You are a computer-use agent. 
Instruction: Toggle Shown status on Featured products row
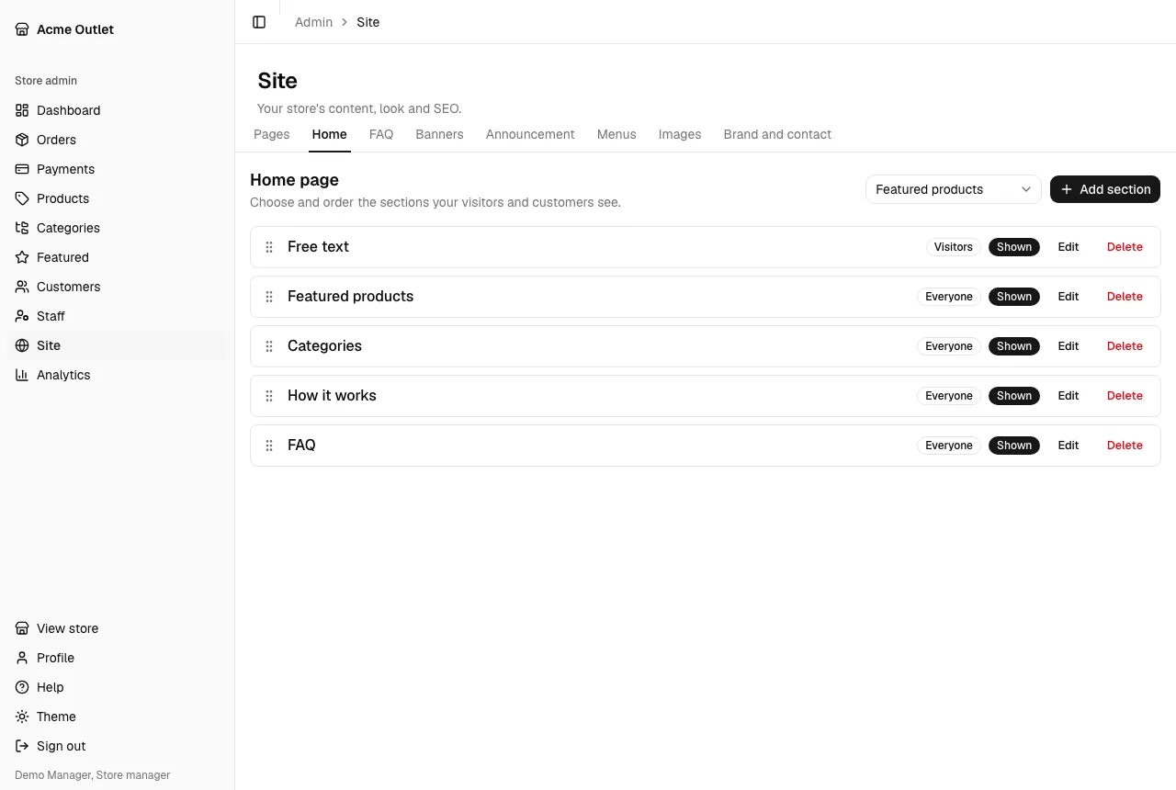click(1014, 297)
